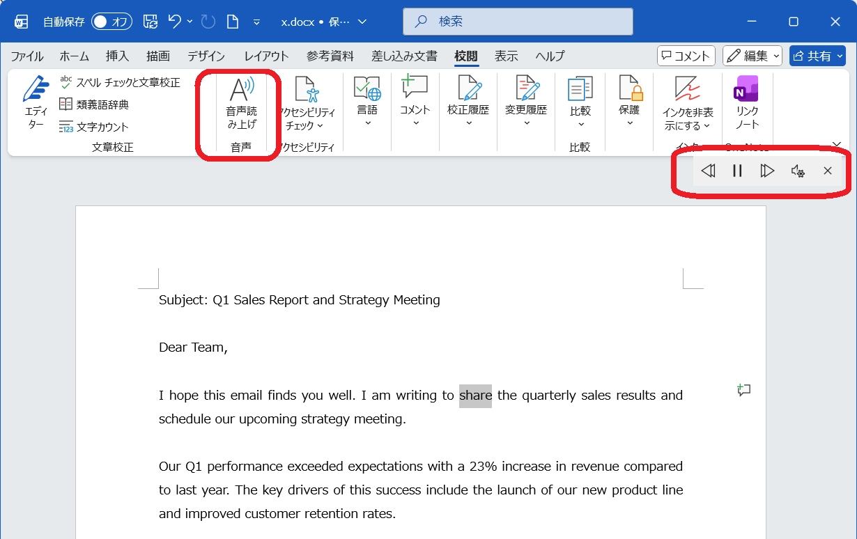The width and height of the screenshot is (857, 539).
Task: Click the Search (検索) box
Action: pos(518,22)
